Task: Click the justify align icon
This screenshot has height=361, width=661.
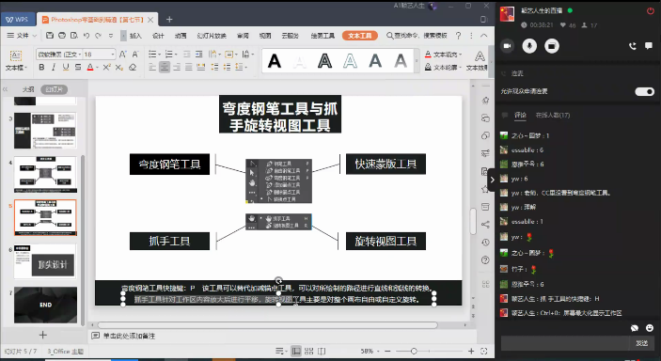Action: tap(188, 67)
